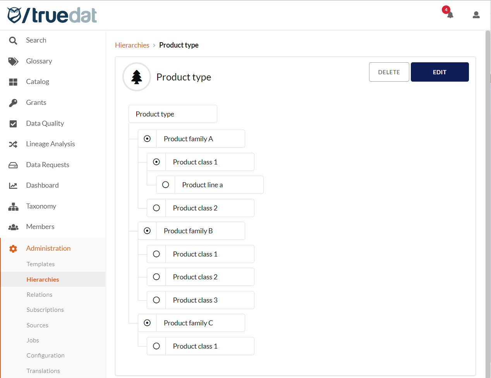Screen dimensions: 491x378
Task: Collapse the Product family C node
Action: pos(147,323)
